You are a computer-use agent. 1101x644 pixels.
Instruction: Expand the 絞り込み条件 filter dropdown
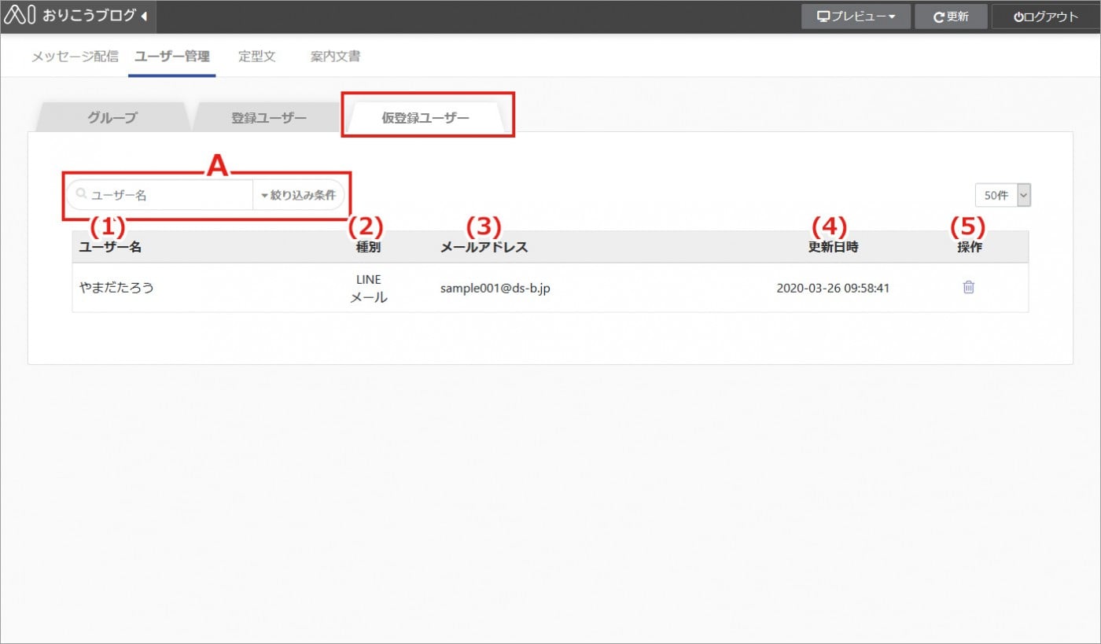[x=298, y=195]
